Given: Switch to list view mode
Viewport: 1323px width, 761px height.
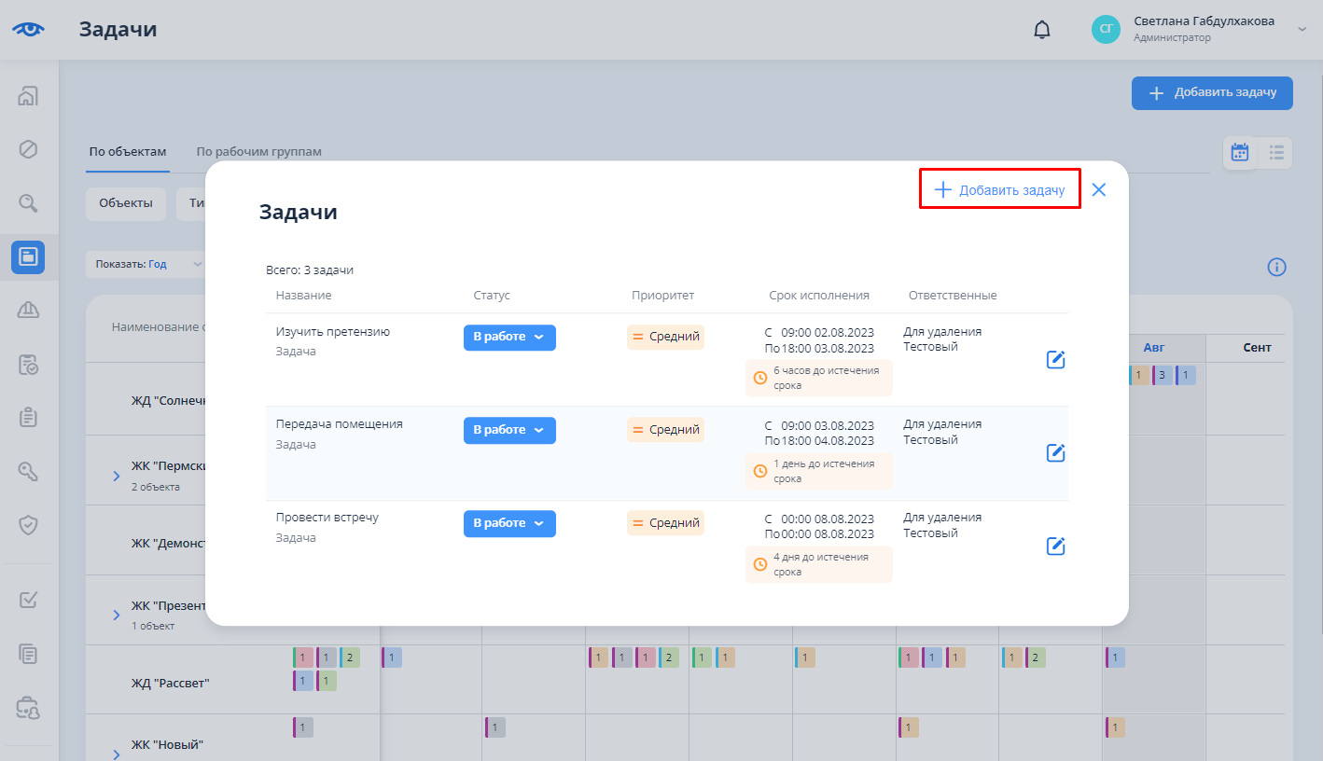Looking at the screenshot, I should [x=1276, y=152].
